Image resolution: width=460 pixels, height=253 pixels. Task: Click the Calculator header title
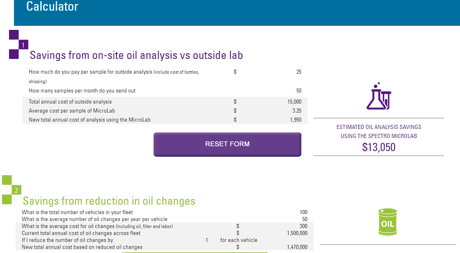click(x=52, y=7)
